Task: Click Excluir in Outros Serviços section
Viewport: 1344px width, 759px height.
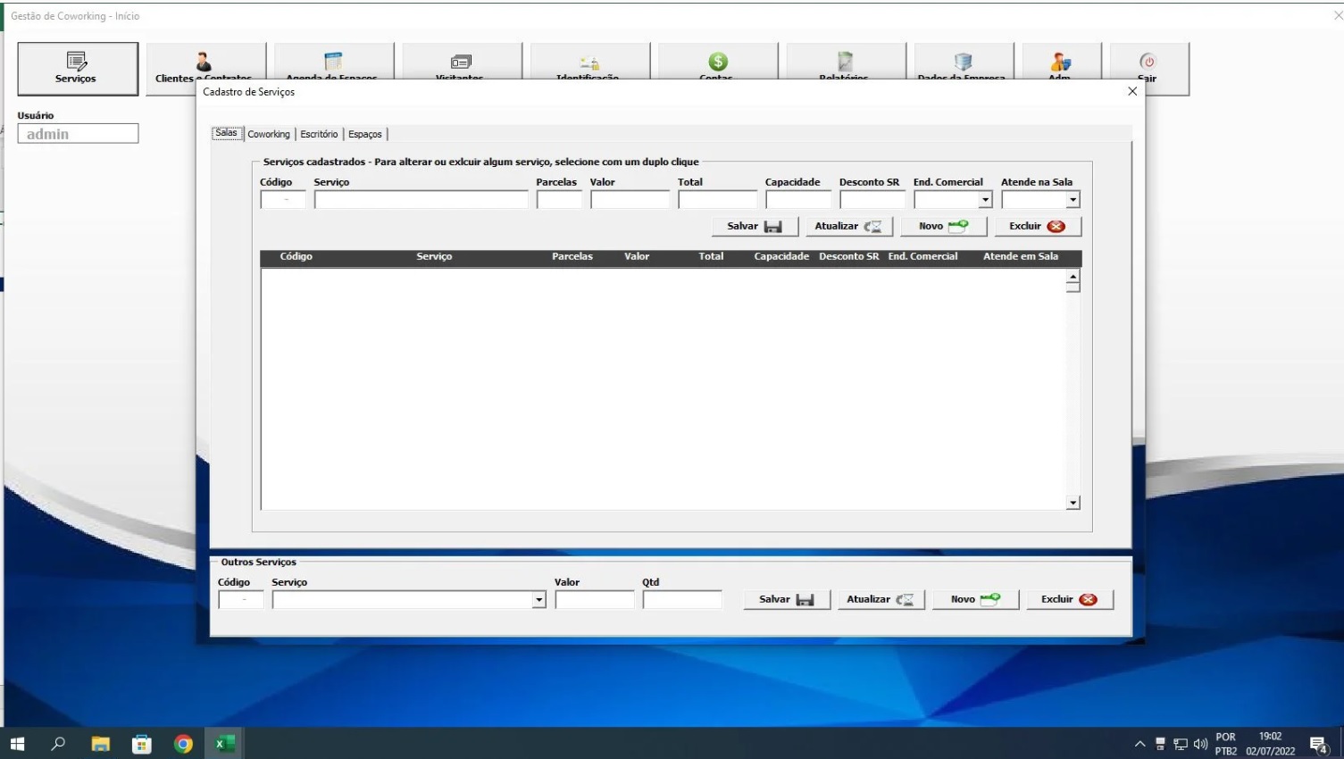Action: [1070, 599]
